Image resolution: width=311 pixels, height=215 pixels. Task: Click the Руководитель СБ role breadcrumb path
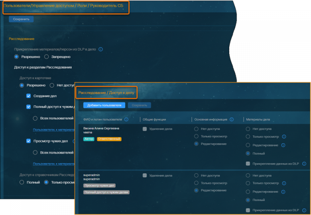(64, 6)
